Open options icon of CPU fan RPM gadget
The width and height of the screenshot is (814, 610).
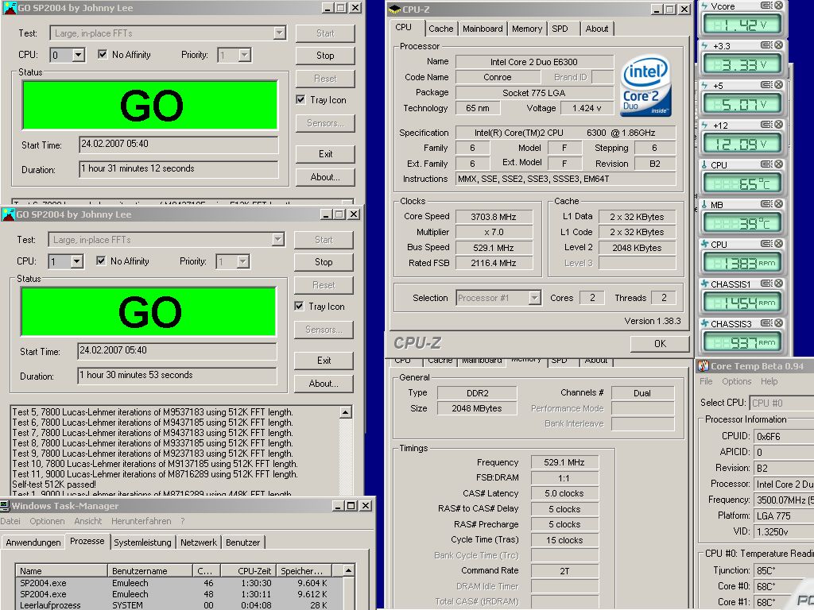766,244
